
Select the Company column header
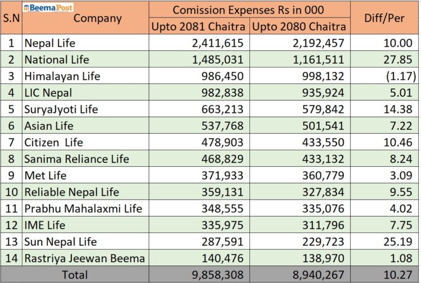[98, 18]
